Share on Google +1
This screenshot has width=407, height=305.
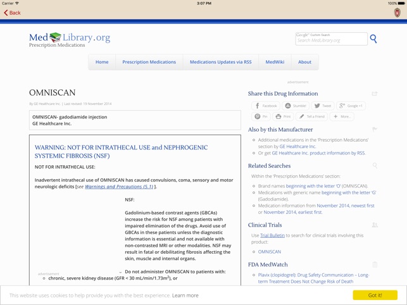(351, 106)
